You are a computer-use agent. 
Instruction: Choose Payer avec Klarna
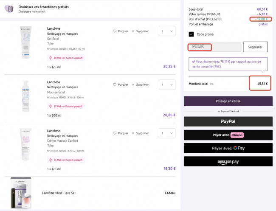[x=228, y=135]
